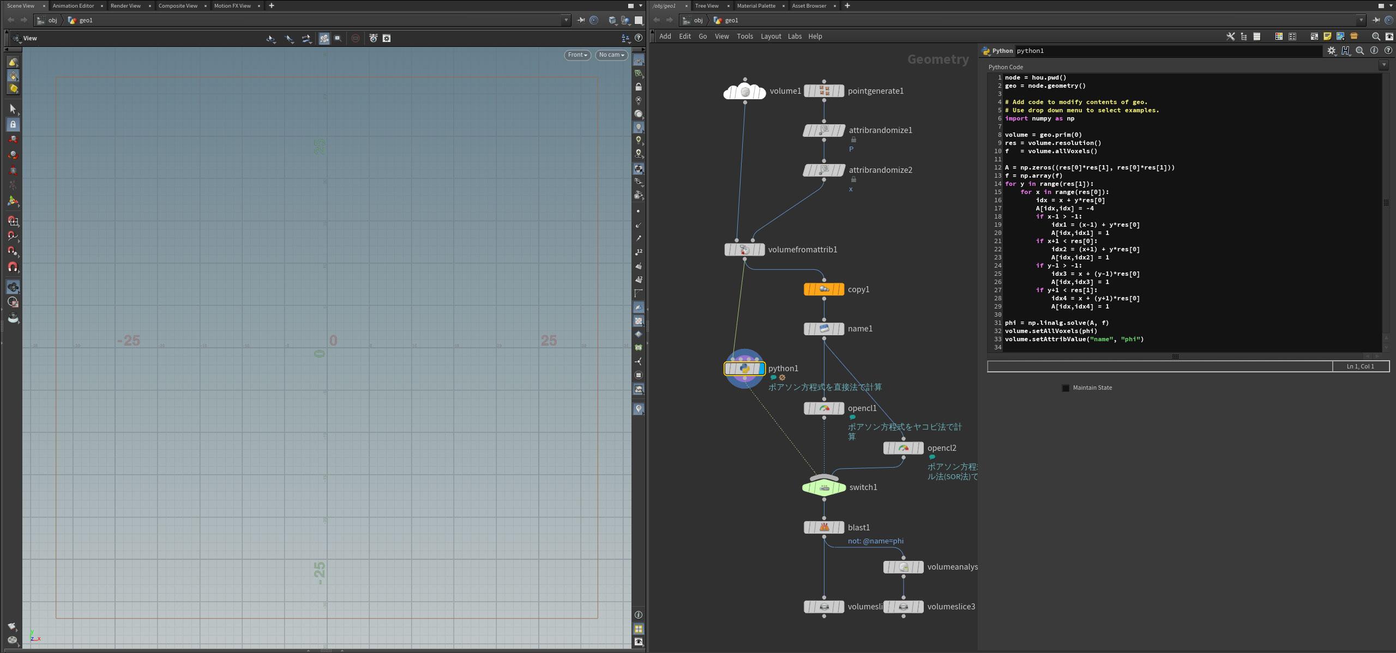Open the Go menu in network editor
Image resolution: width=1396 pixels, height=653 pixels.
tap(703, 37)
